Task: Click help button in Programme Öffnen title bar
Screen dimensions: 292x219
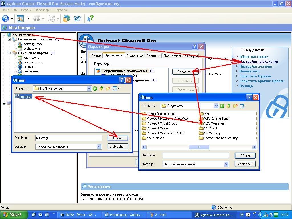Action: tap(249, 98)
